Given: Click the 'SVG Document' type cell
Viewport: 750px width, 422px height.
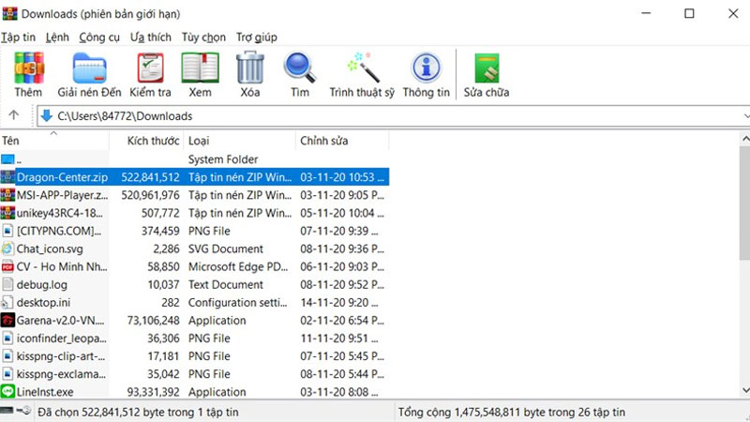Looking at the screenshot, I should [226, 249].
